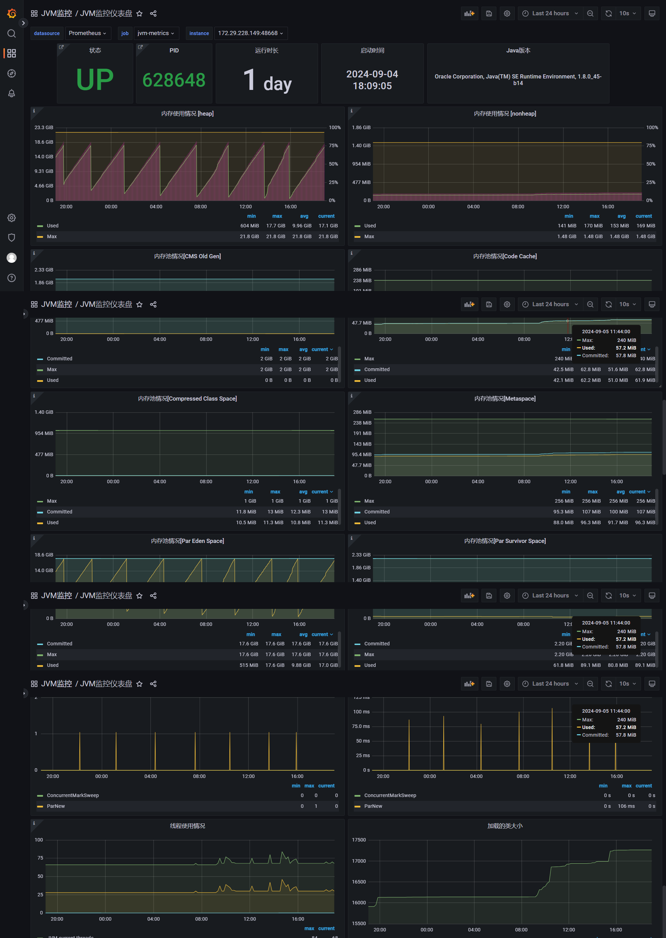Viewport: 666px width, 938px height.
Task: Show info icon on Par Survivor Space panel
Action: 351,538
